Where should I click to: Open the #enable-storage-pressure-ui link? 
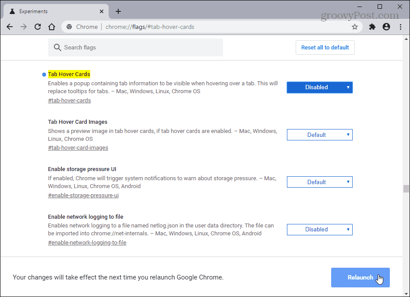pos(83,196)
